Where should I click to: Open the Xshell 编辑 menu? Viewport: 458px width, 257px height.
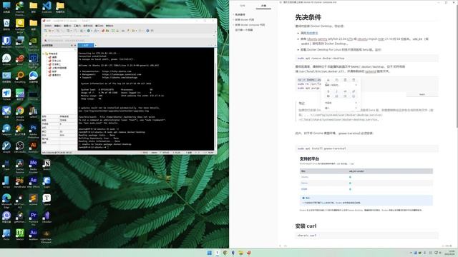(x=57, y=26)
